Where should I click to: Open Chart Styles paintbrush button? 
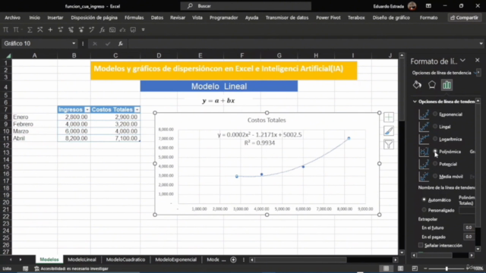tap(389, 130)
